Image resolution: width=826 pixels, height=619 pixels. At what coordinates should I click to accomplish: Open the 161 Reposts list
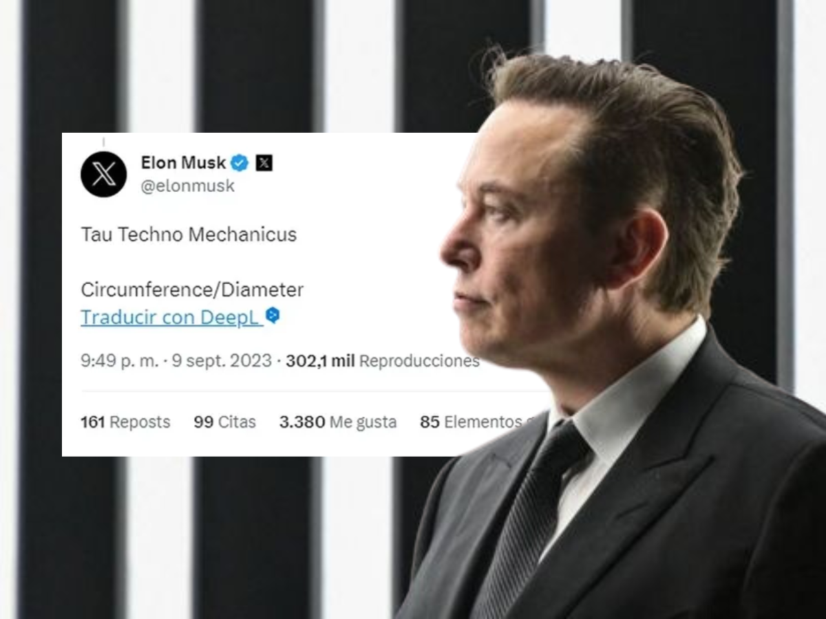(125, 422)
